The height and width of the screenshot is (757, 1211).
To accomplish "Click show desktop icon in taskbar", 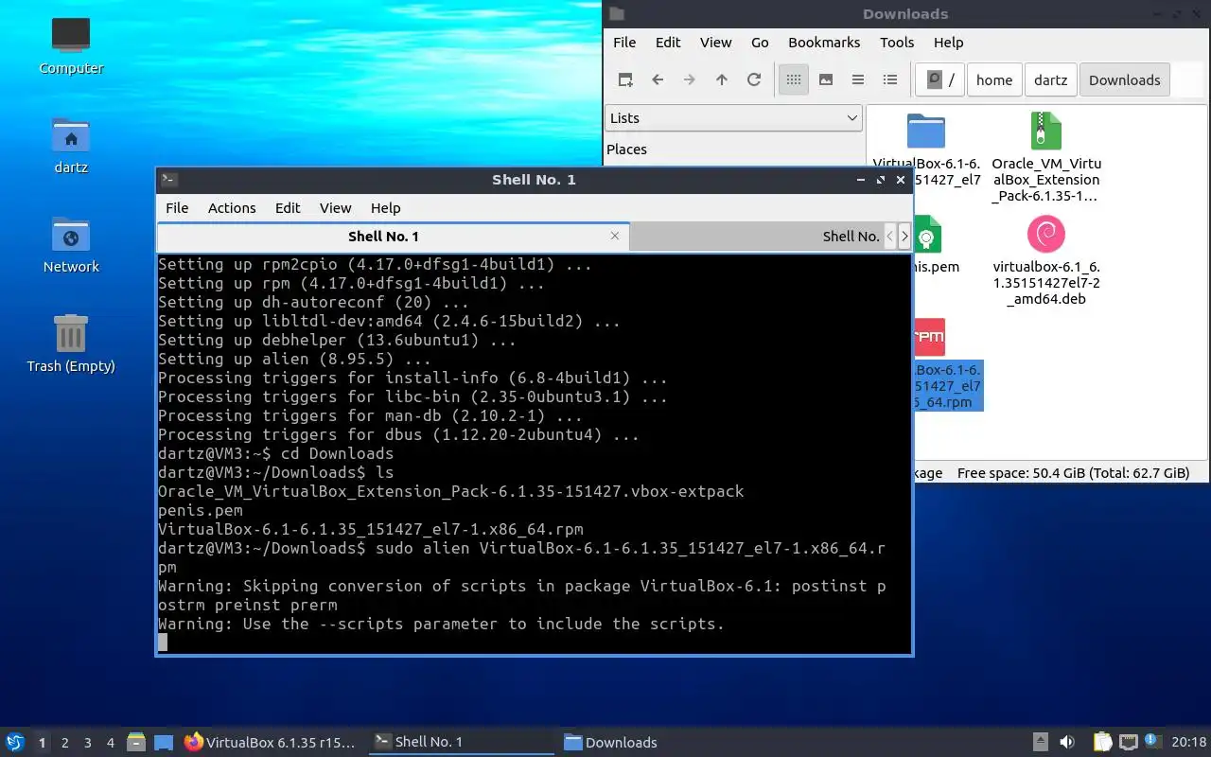I will 164,743.
